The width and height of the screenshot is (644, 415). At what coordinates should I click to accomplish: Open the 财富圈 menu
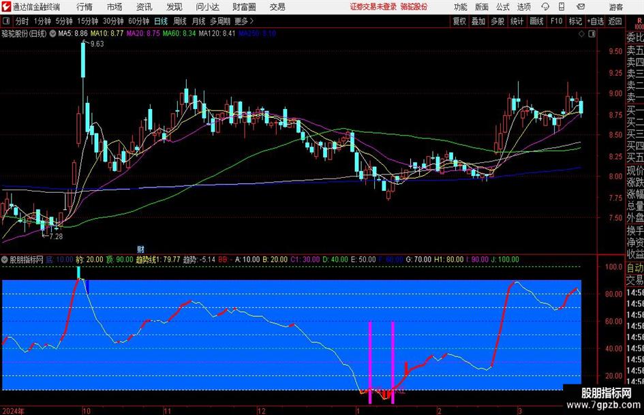244,7
